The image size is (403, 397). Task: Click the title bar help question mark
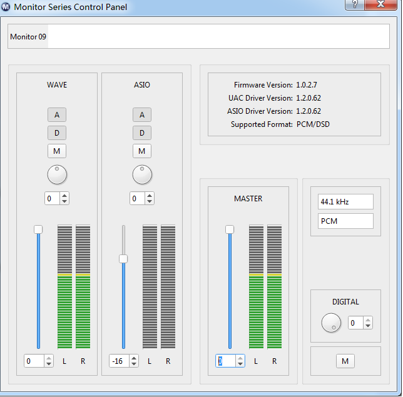pos(355,4)
